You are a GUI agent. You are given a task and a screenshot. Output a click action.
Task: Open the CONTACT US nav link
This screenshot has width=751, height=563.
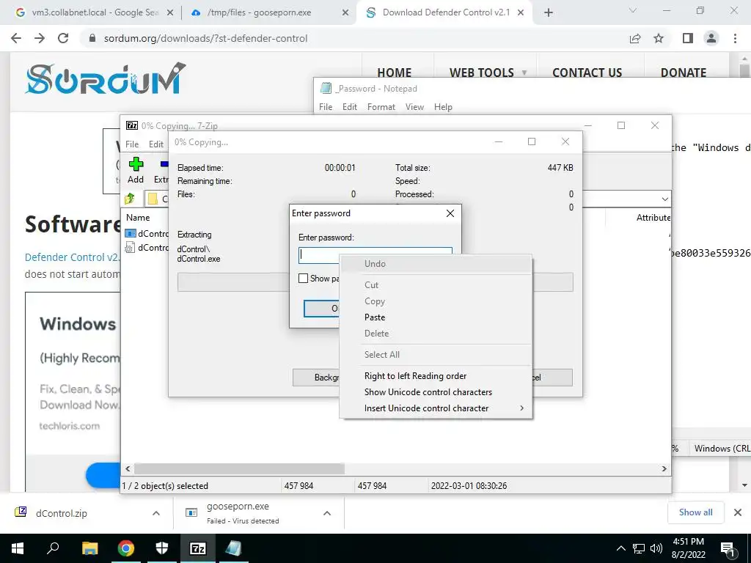point(587,73)
